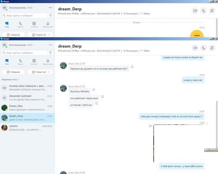
Task: Switch to Контакты tab in lower window
Action: (x=34, y=62)
